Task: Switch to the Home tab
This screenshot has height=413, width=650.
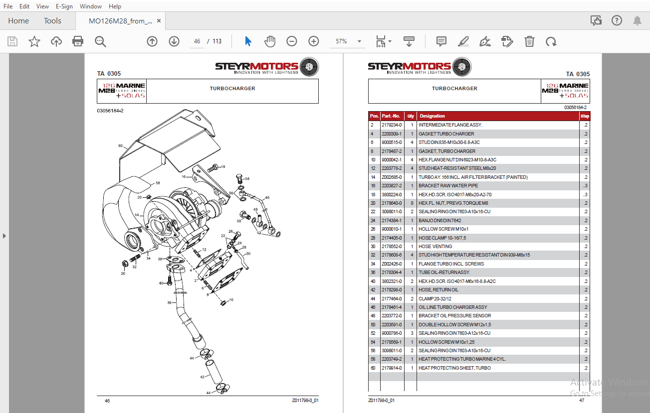Action: (x=18, y=21)
